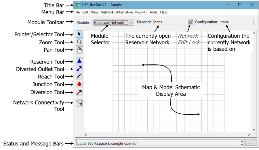Click status message up arrow
Screen dimensions: 259x150
242,142
